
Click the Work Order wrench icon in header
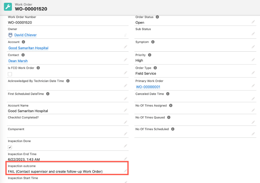[8, 7]
